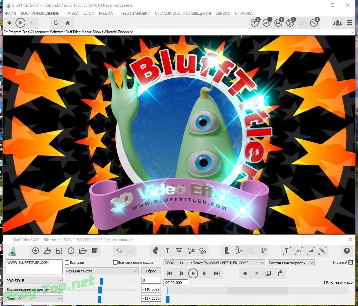Click the Сброс button
This screenshot has width=358, height=306.
151,271
